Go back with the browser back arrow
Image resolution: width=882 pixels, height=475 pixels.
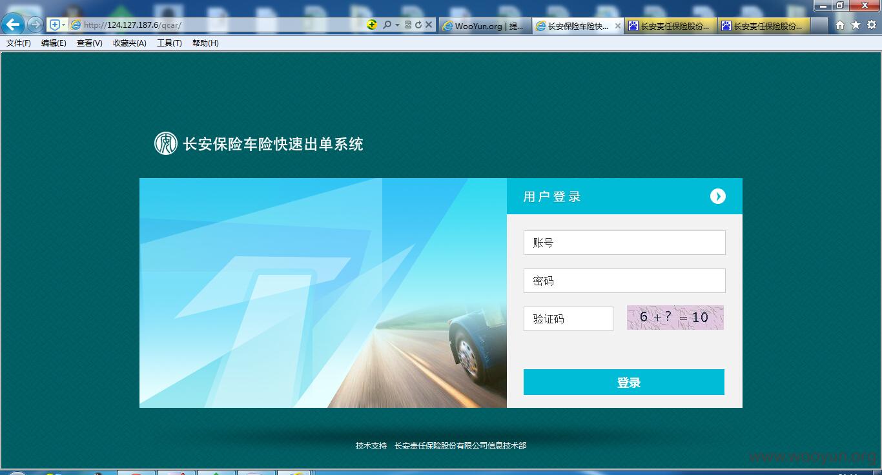(x=12, y=25)
